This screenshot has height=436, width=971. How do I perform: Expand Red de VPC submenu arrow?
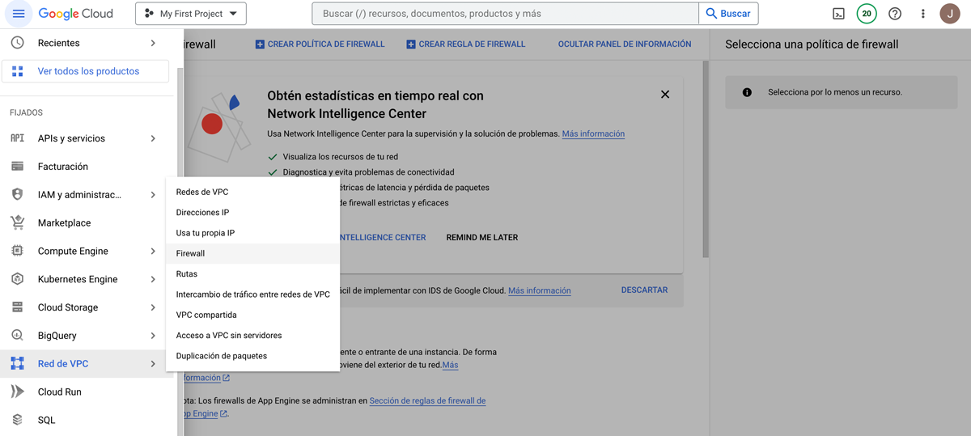click(x=153, y=364)
